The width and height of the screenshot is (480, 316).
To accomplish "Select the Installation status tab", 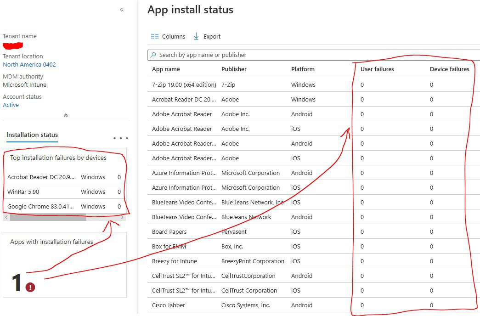I will [x=32, y=135].
